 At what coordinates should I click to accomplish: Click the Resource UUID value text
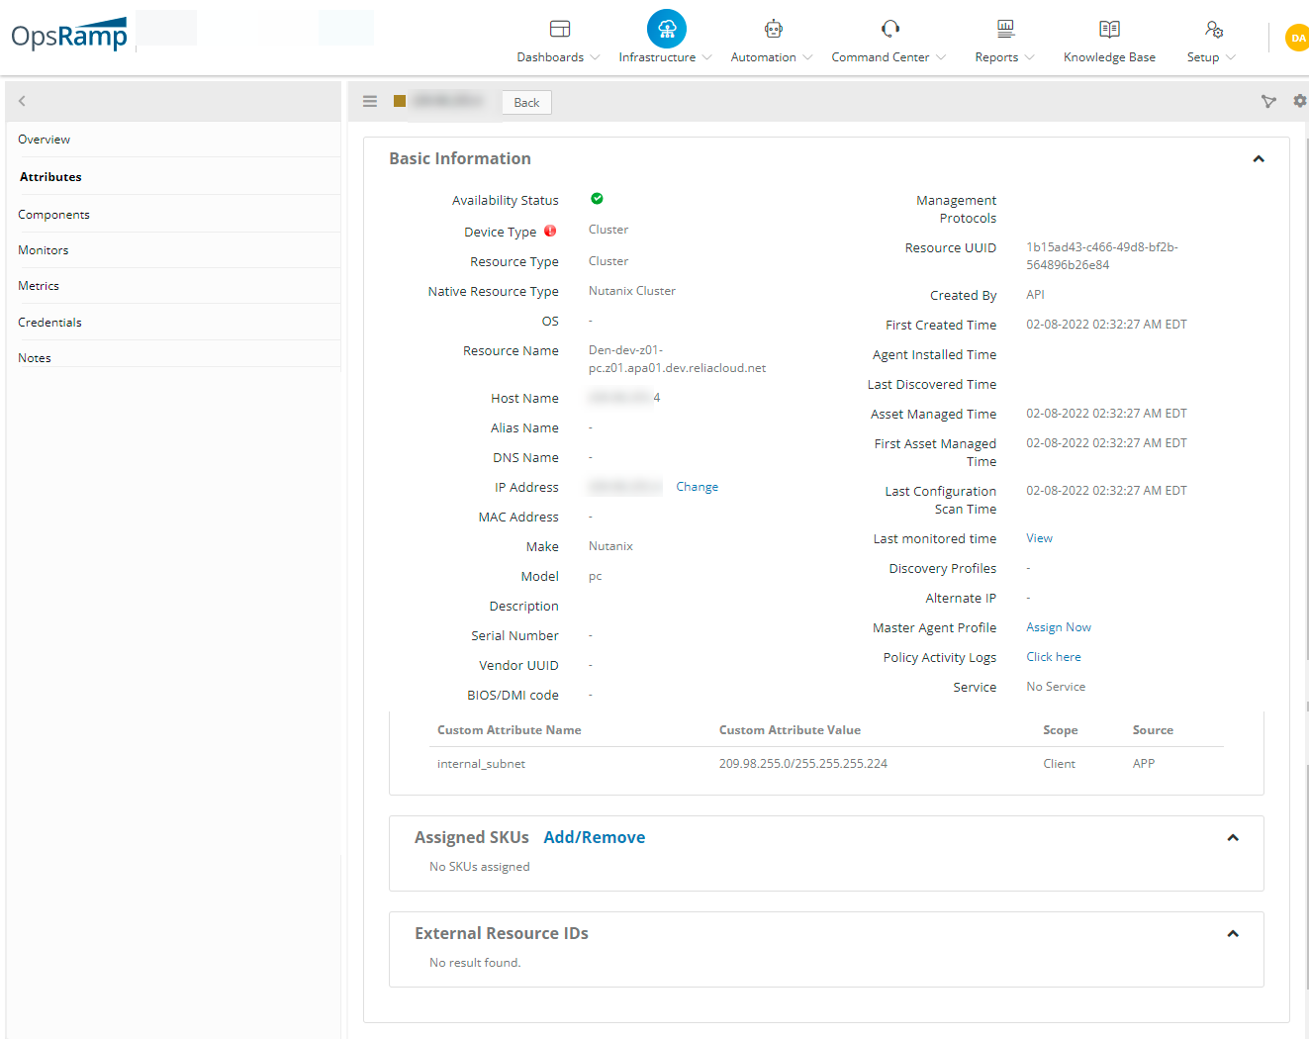coord(1102,256)
